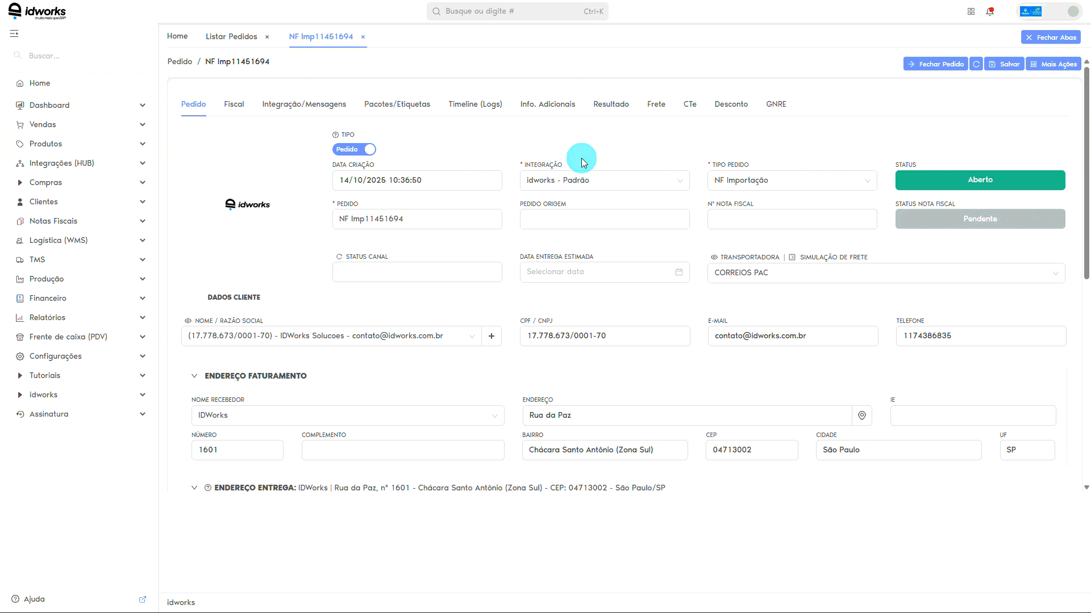Screen dimensions: 1091x613
Task: Click the refresh icon beside Status Canal
Action: click(x=339, y=257)
